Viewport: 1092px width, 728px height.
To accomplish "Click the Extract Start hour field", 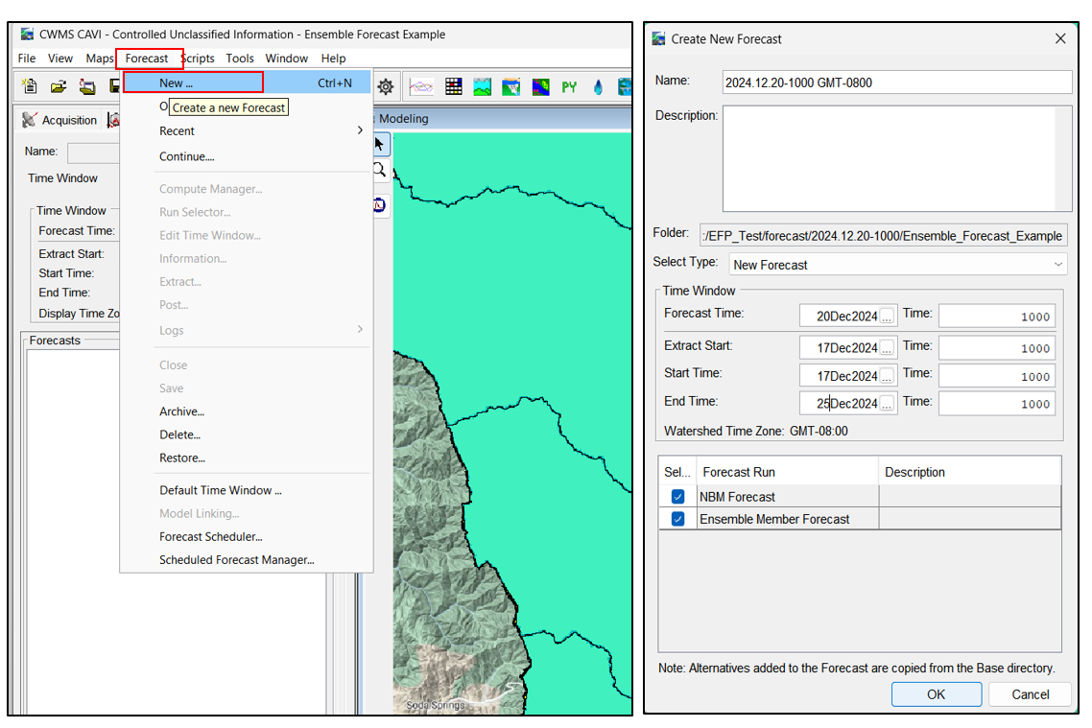I will pos(997,347).
